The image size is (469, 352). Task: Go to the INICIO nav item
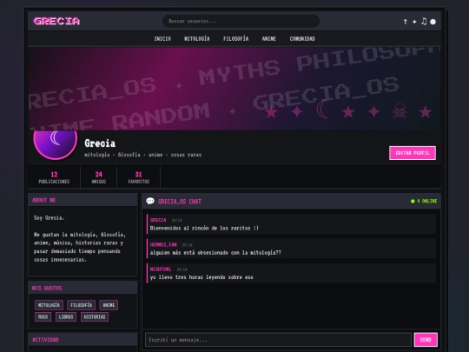point(162,38)
